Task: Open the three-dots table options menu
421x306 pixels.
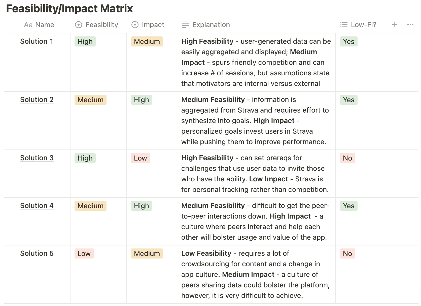Action: click(410, 25)
